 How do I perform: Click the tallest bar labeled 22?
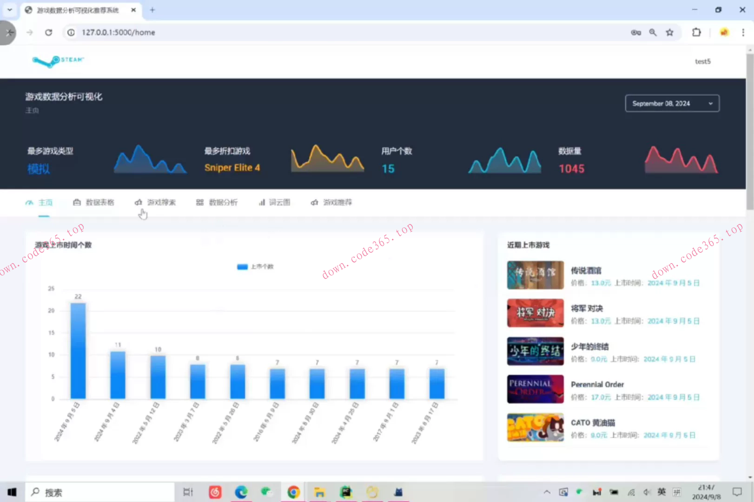(78, 351)
